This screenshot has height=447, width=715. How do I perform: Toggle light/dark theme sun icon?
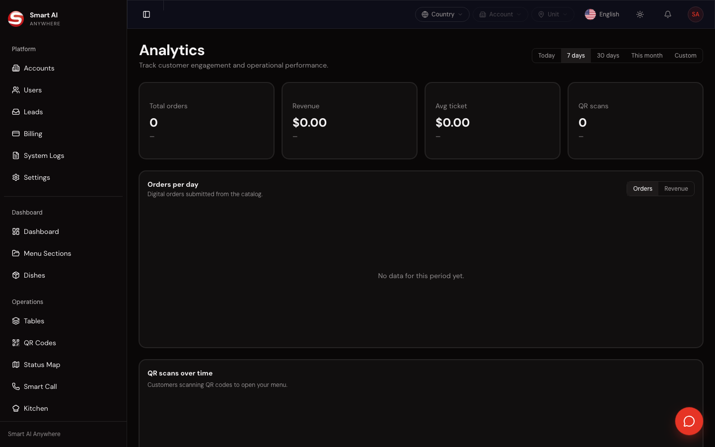(x=640, y=14)
